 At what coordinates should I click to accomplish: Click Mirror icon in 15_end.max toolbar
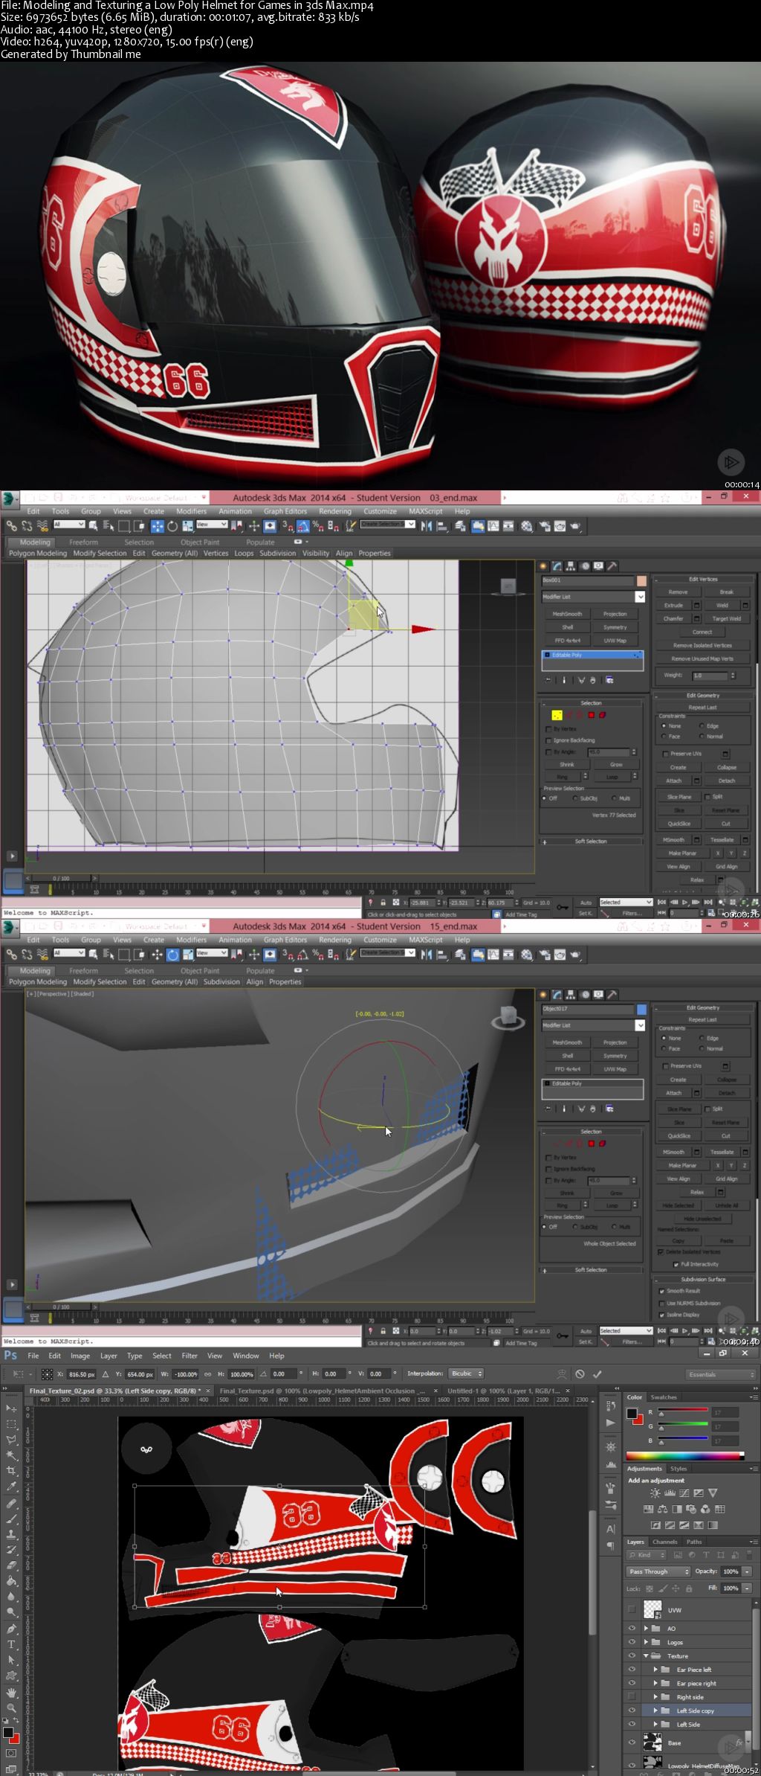(427, 955)
